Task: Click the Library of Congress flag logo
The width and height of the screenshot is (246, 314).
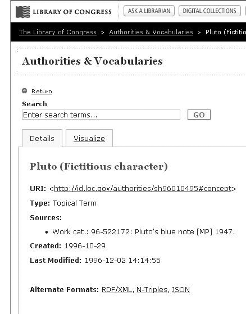Action: pyautogui.click(x=23, y=12)
